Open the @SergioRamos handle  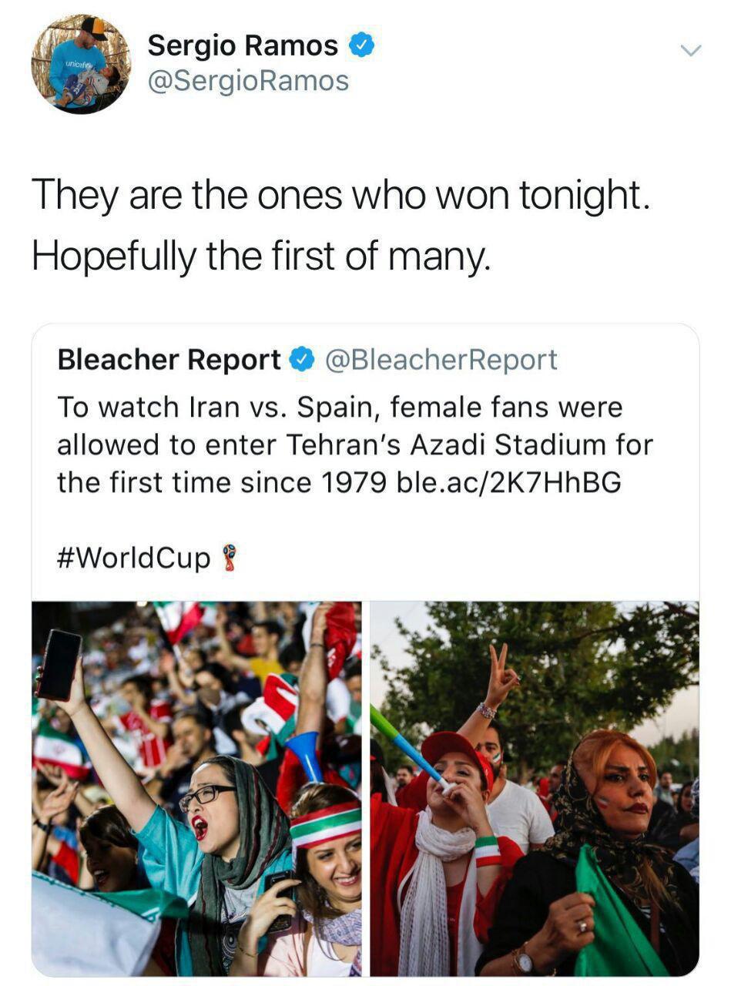point(248,81)
